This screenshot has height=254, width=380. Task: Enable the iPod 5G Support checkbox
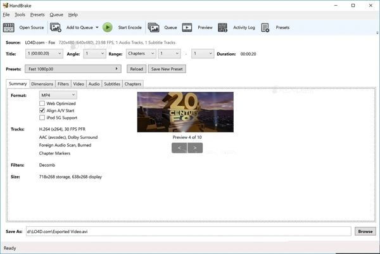click(42, 118)
